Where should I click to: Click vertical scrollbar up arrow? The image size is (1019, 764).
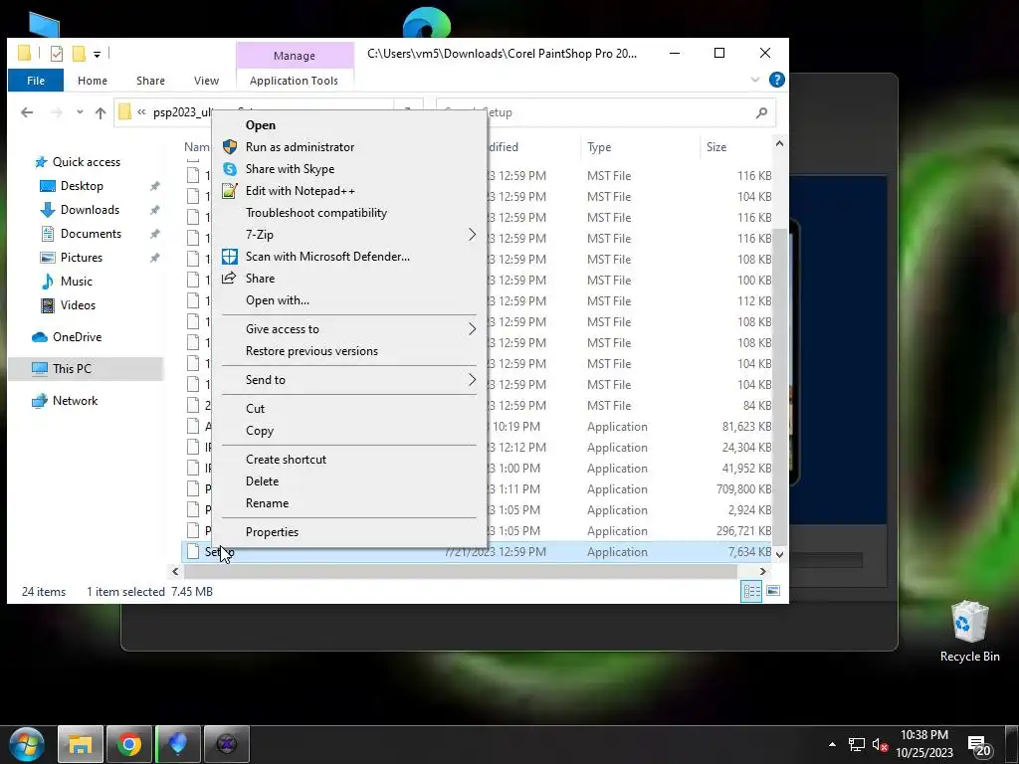(779, 143)
